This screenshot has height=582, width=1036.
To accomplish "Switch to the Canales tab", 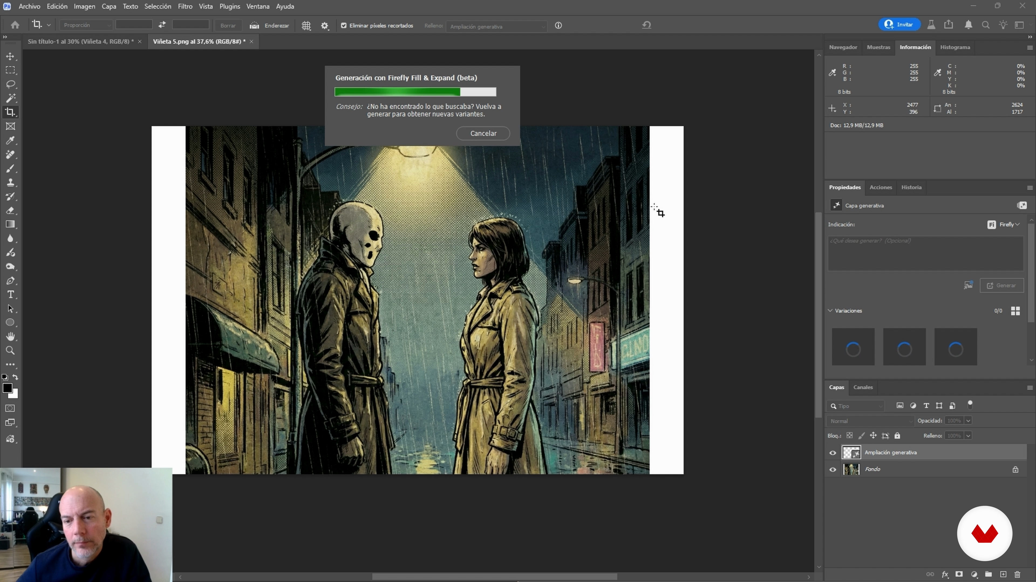I will (863, 387).
